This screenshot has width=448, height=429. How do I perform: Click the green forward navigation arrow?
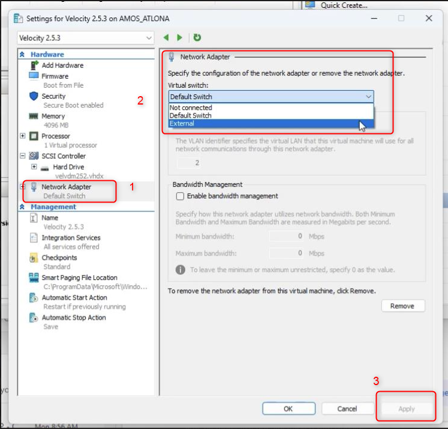179,37
